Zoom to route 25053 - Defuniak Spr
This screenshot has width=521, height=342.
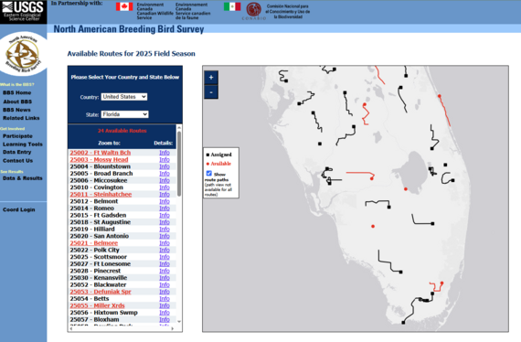(x=101, y=292)
